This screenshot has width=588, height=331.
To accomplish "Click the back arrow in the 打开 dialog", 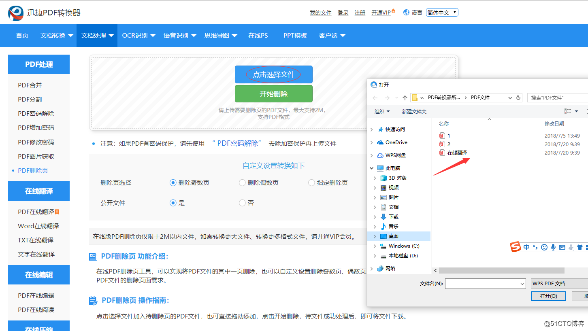I will (x=375, y=98).
